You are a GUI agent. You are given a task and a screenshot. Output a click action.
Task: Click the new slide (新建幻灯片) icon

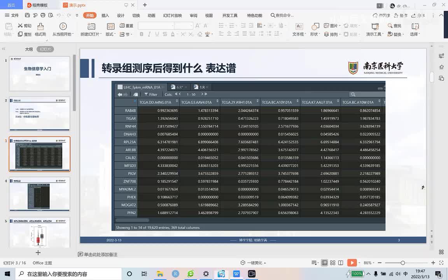[91, 26]
